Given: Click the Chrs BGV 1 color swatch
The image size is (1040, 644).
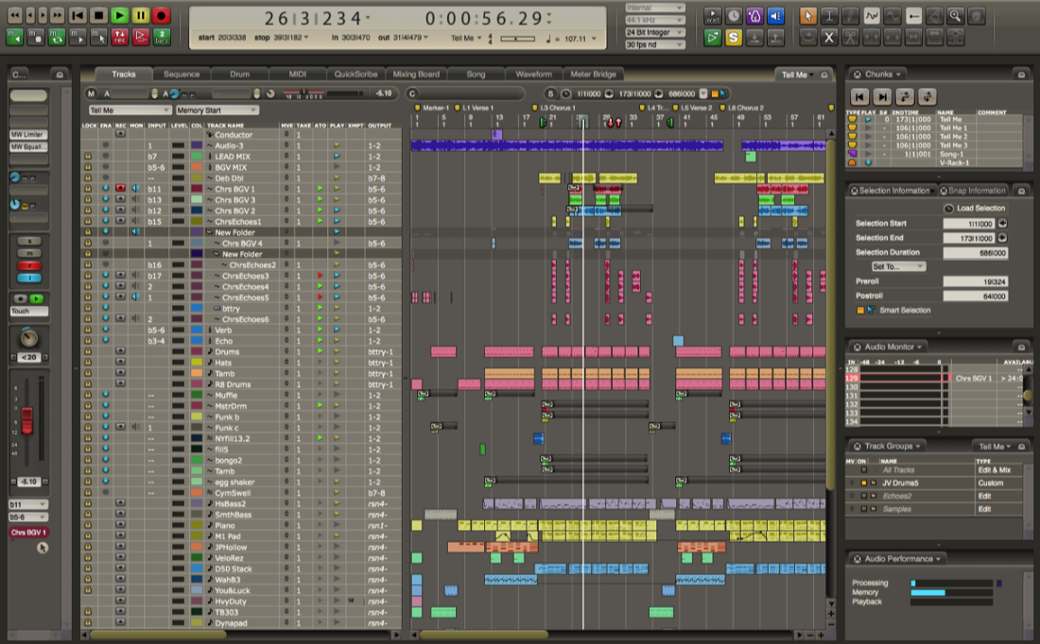Looking at the screenshot, I should pyautogui.click(x=197, y=189).
